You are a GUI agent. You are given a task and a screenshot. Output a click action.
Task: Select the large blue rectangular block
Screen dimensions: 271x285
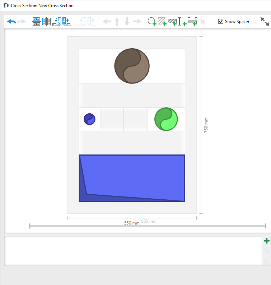132,178
